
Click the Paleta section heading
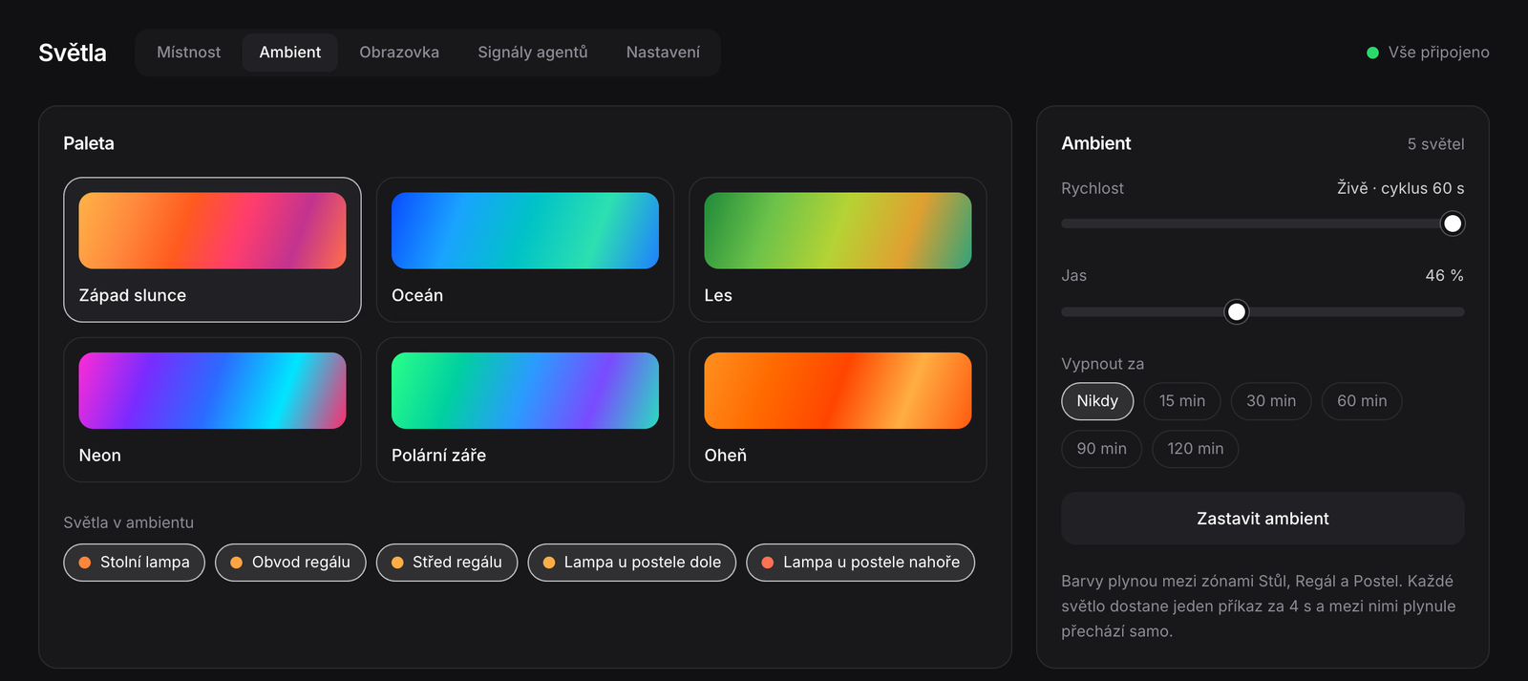click(89, 143)
